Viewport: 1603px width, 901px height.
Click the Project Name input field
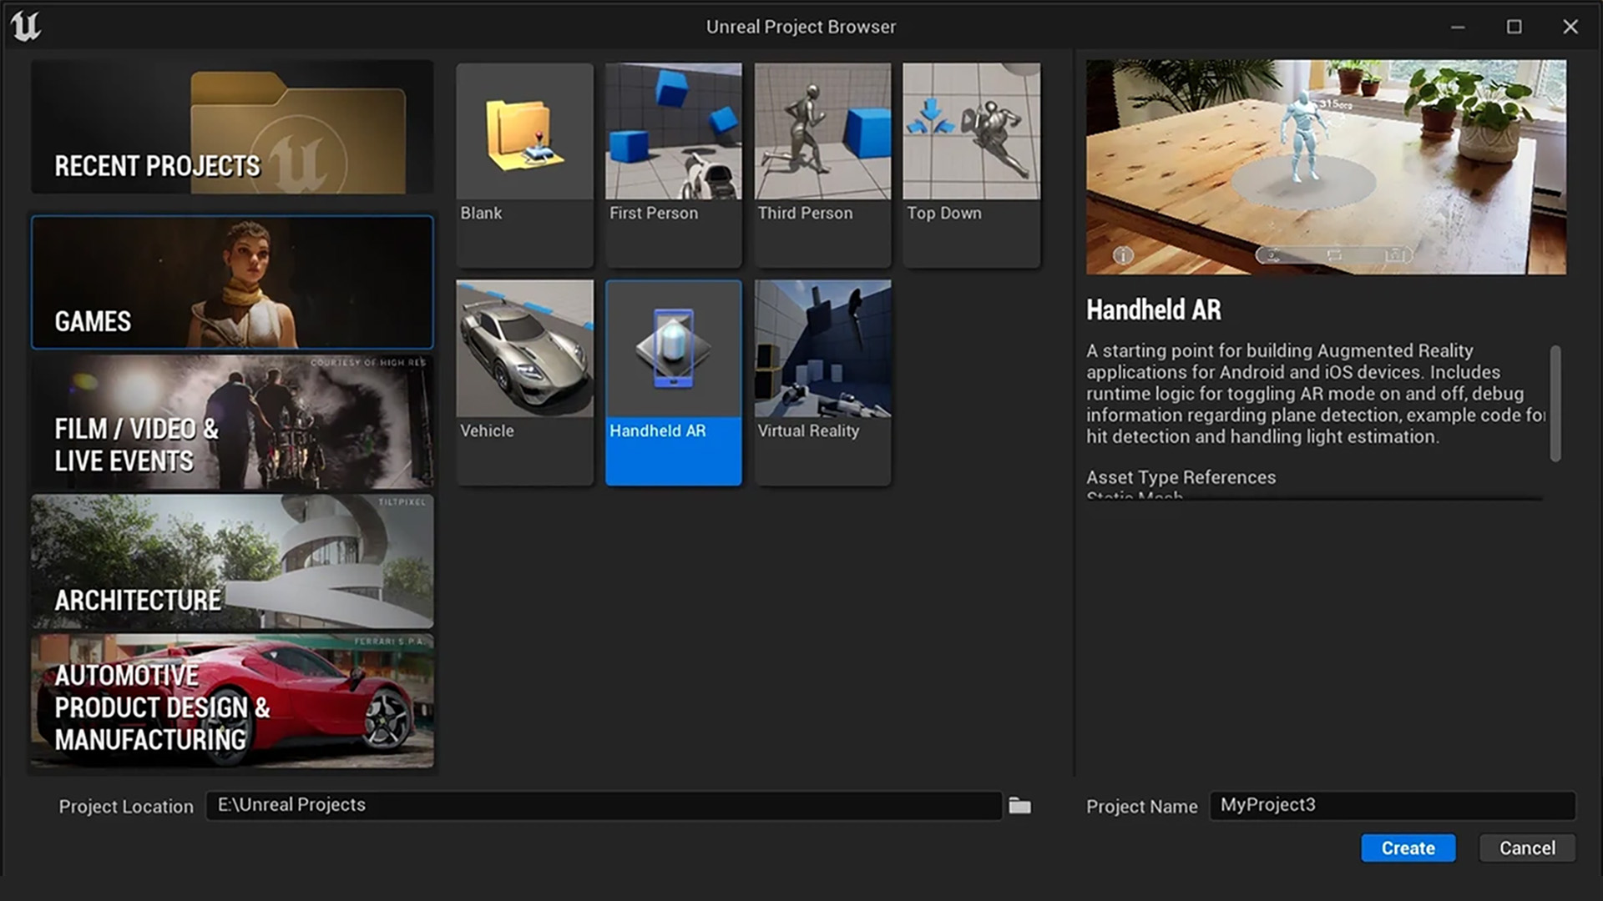(x=1392, y=805)
